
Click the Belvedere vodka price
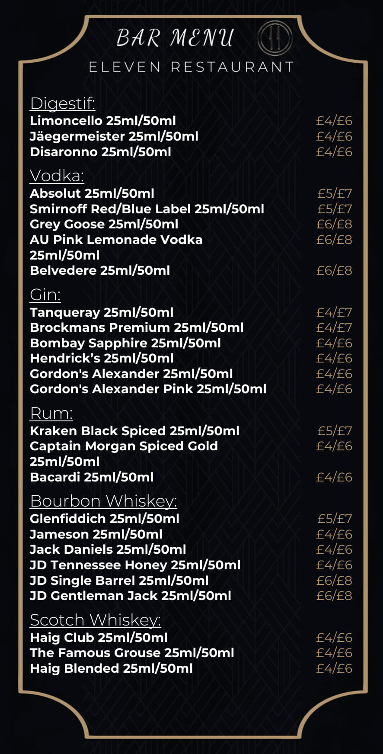(334, 270)
